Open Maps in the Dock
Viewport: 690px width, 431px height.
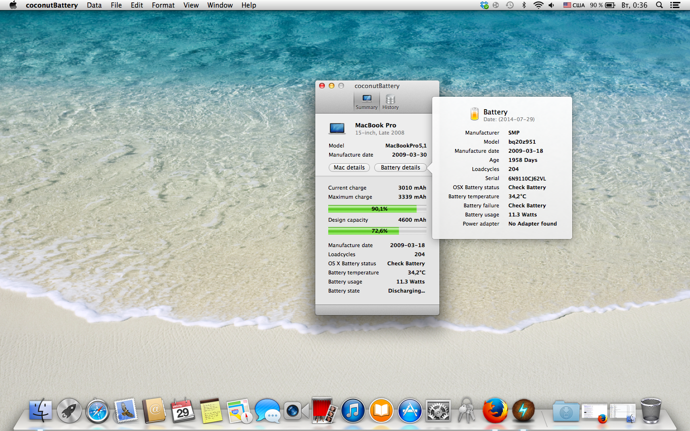point(239,410)
